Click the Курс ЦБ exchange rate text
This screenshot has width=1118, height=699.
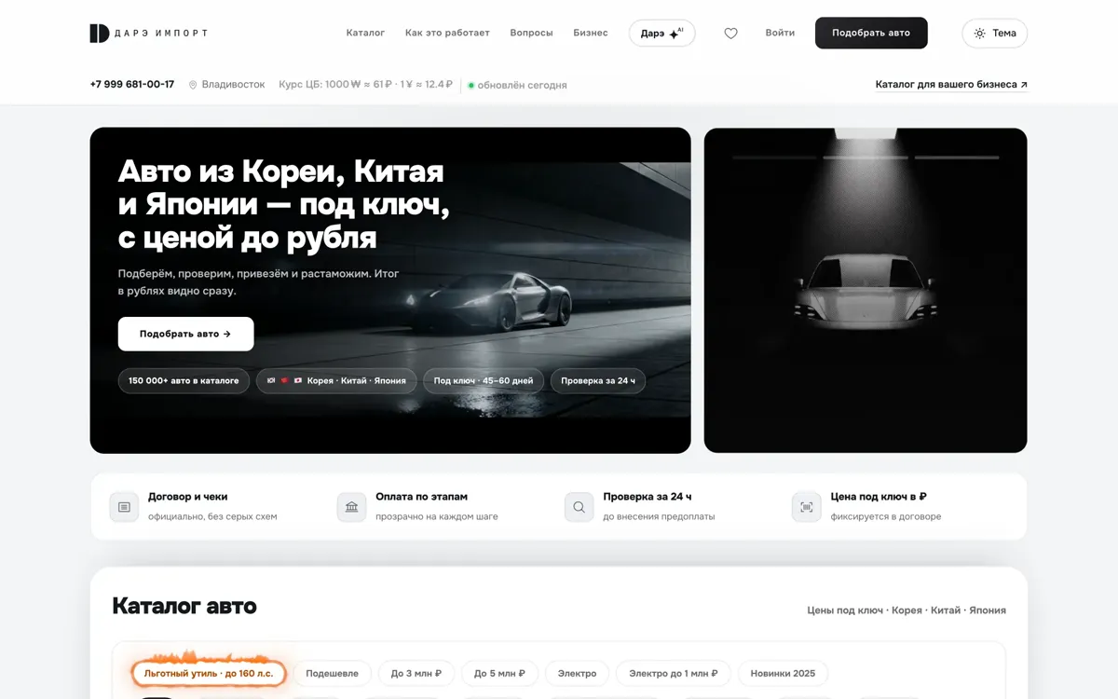pyautogui.click(x=365, y=85)
